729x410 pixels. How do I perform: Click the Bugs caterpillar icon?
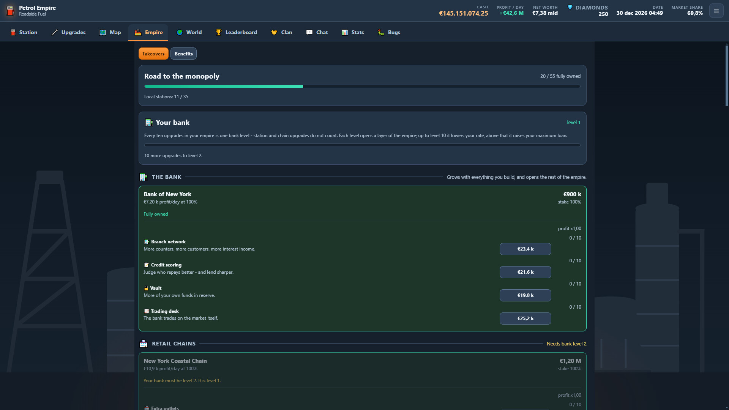click(381, 32)
